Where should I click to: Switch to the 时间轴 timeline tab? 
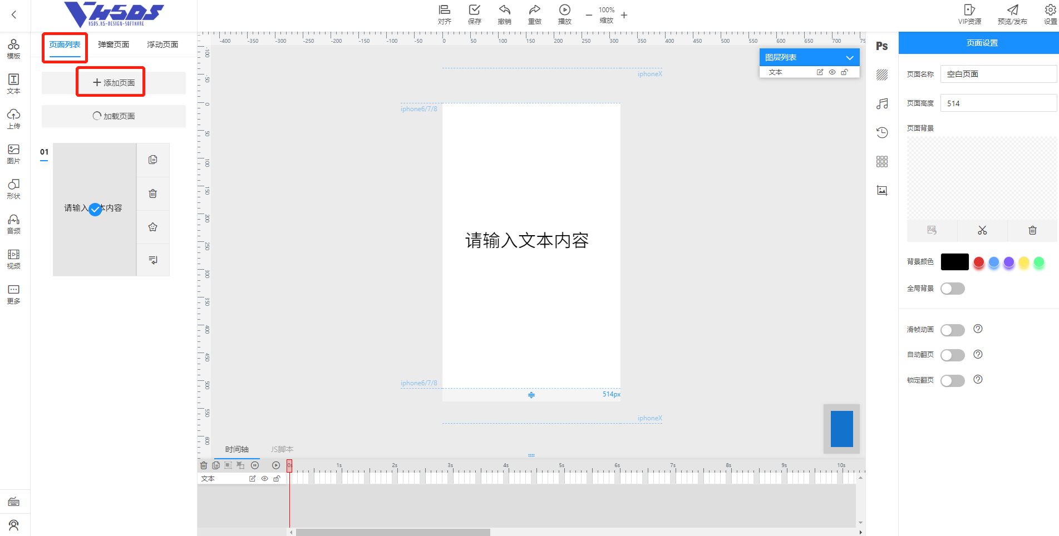[237, 449]
